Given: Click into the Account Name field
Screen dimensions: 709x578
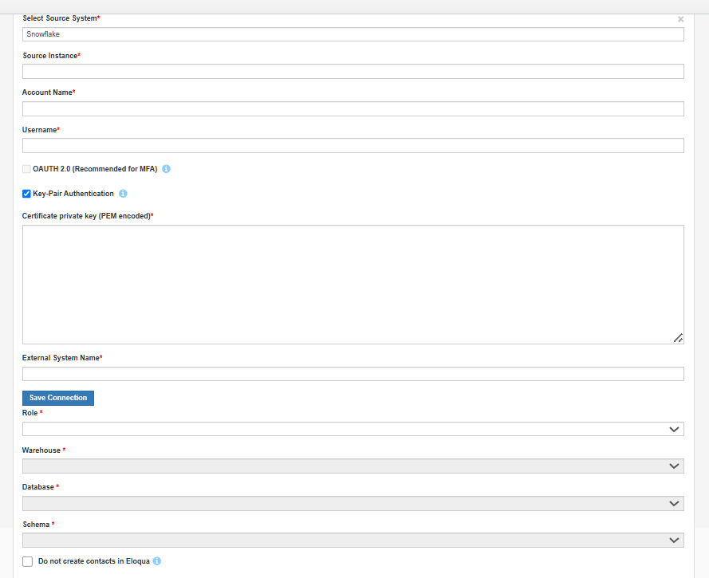Looking at the screenshot, I should pos(353,108).
